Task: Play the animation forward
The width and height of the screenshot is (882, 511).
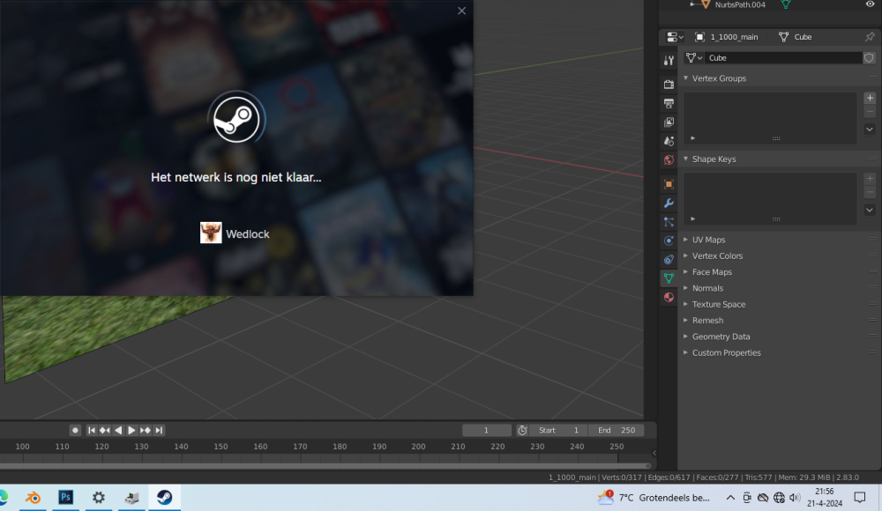Action: pos(131,431)
